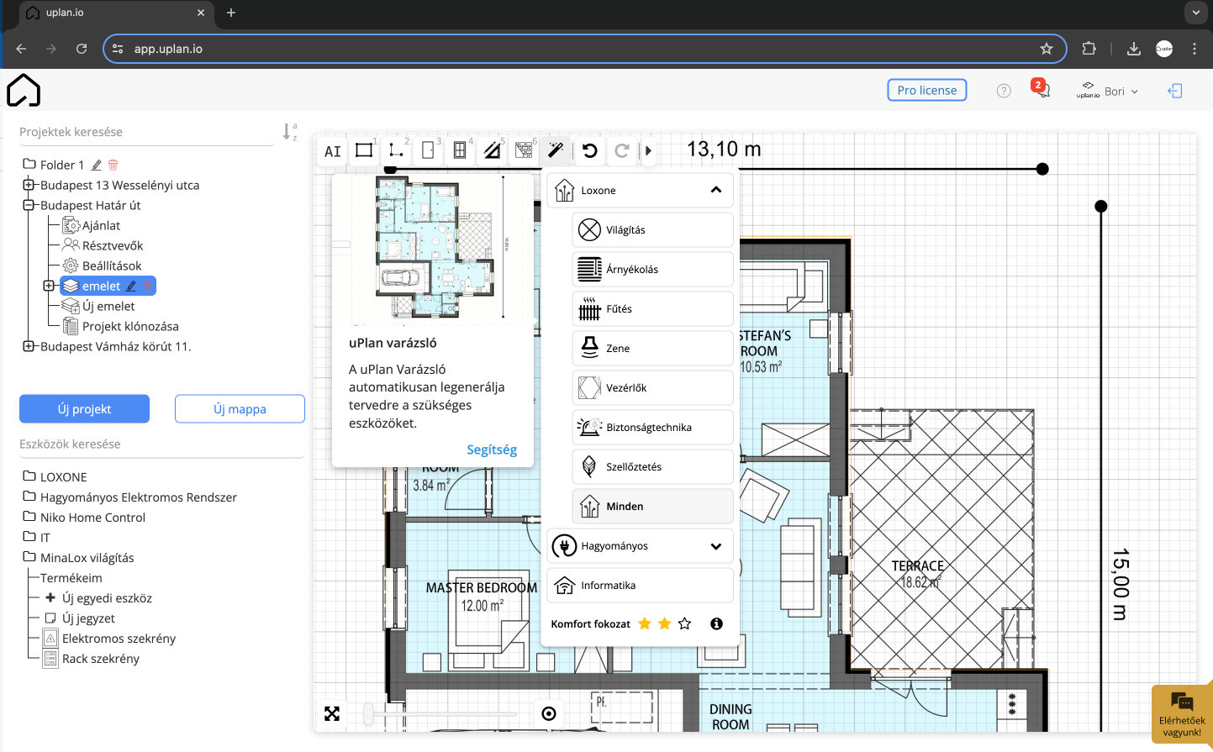Select the window tool
This screenshot has height=752, width=1213.
(460, 150)
